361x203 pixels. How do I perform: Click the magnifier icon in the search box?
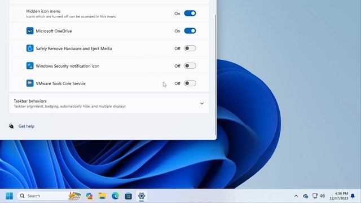pos(23,196)
